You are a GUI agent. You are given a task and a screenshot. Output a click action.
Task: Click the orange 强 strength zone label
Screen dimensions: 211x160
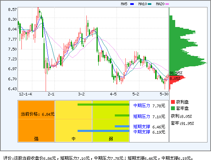click(x=36, y=139)
